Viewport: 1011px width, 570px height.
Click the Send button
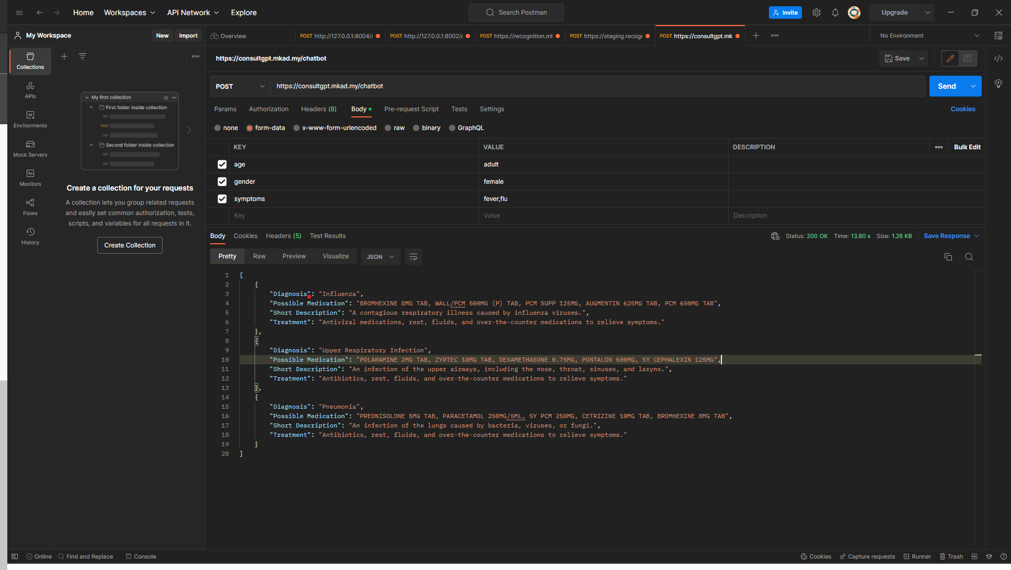coord(947,86)
